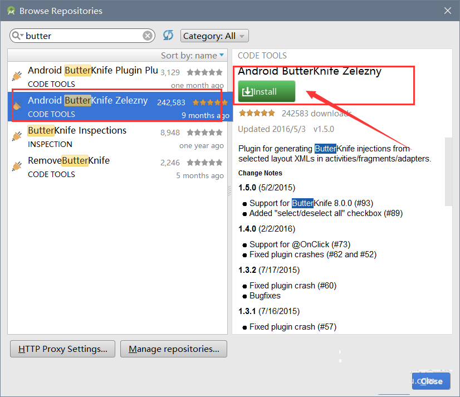Install the Android ButterKnife Zelezny plugin
The width and height of the screenshot is (460, 397).
click(x=266, y=91)
